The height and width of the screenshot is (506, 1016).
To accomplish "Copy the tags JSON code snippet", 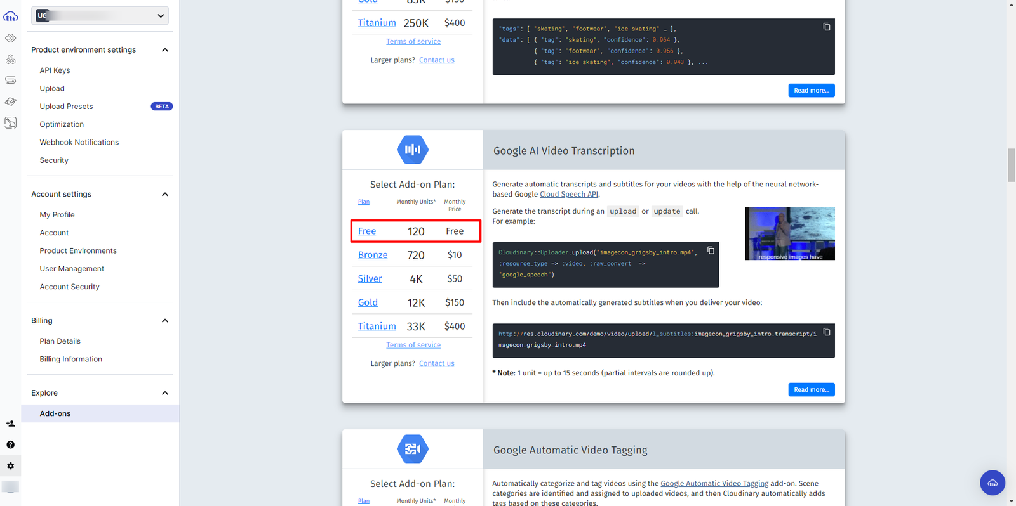I will [827, 27].
